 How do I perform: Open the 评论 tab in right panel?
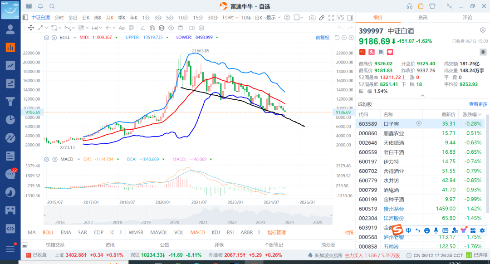coord(467,18)
